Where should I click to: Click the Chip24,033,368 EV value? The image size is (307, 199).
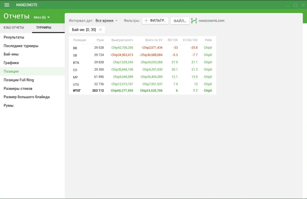tap(152, 62)
